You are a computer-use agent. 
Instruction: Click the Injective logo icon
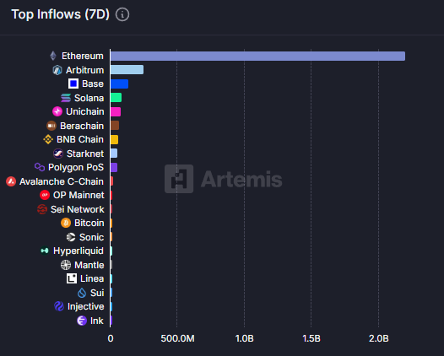click(x=59, y=306)
